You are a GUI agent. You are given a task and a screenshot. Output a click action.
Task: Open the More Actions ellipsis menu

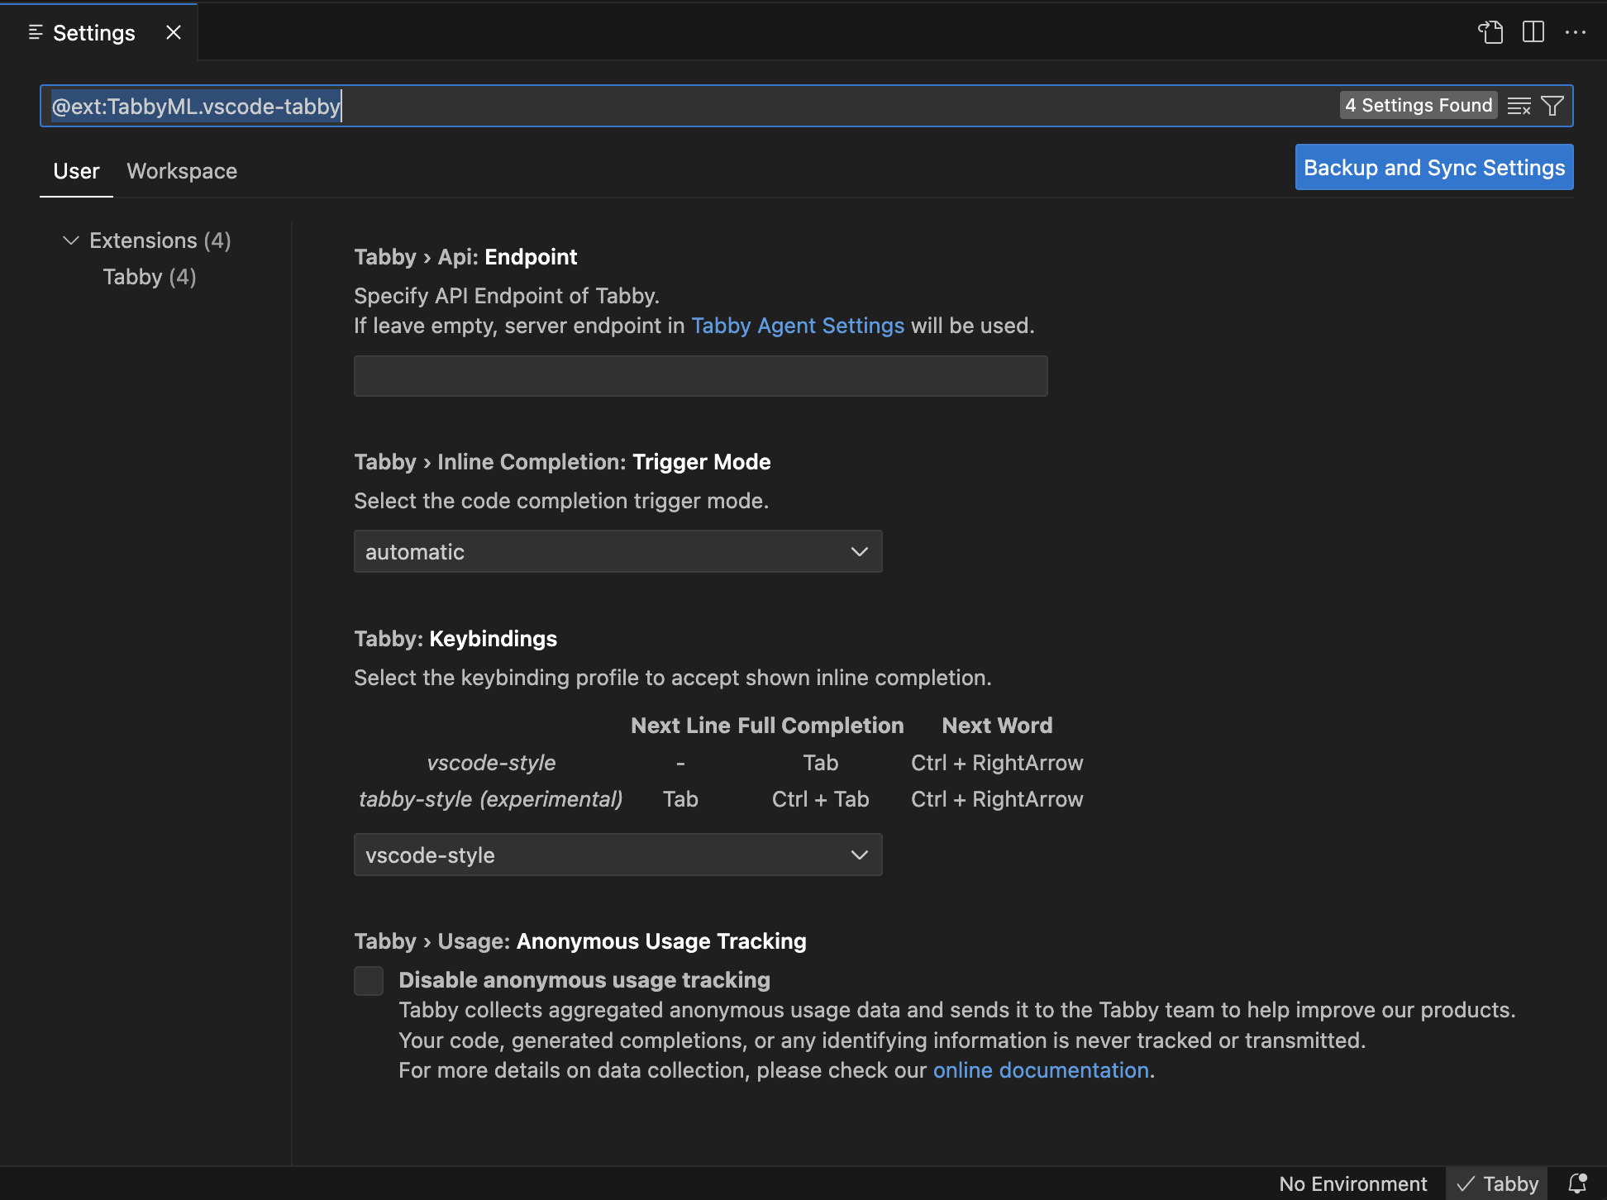(x=1576, y=32)
